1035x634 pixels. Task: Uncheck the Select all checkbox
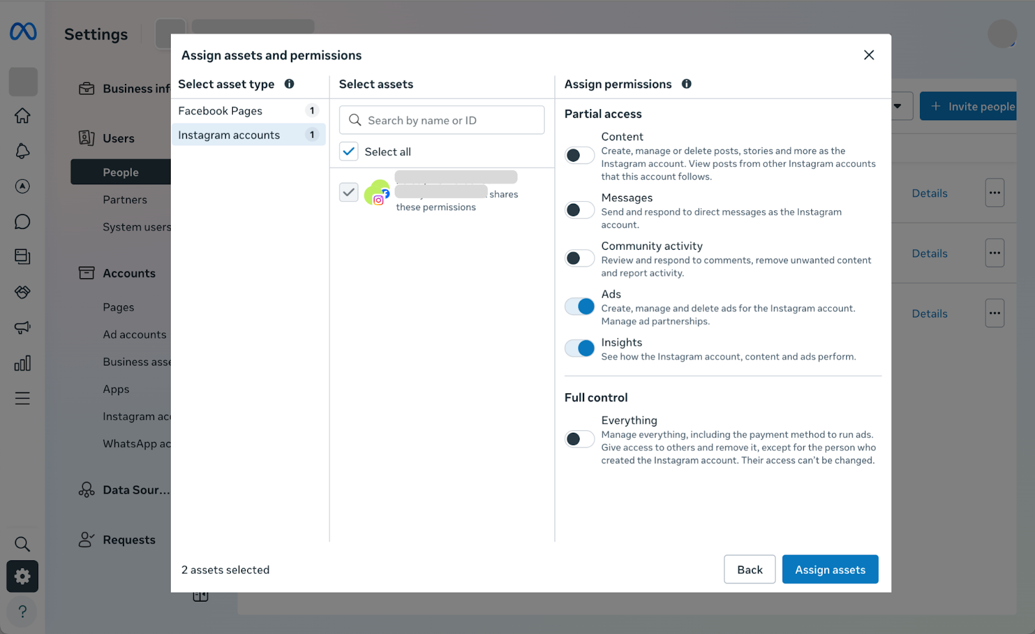click(x=349, y=151)
